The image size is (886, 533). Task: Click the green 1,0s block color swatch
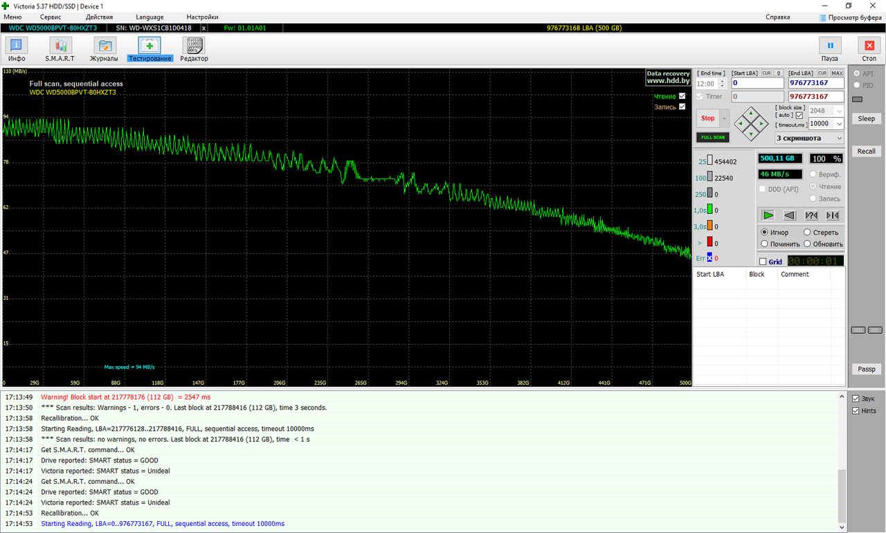click(x=709, y=210)
